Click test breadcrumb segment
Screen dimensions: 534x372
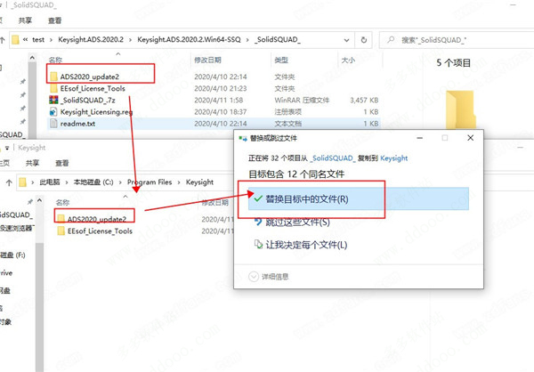tap(38, 39)
